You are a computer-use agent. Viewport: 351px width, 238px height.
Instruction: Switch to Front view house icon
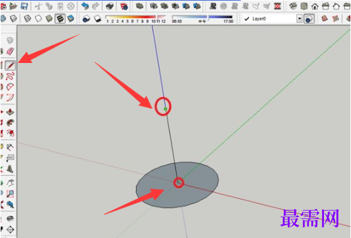[314, 6]
